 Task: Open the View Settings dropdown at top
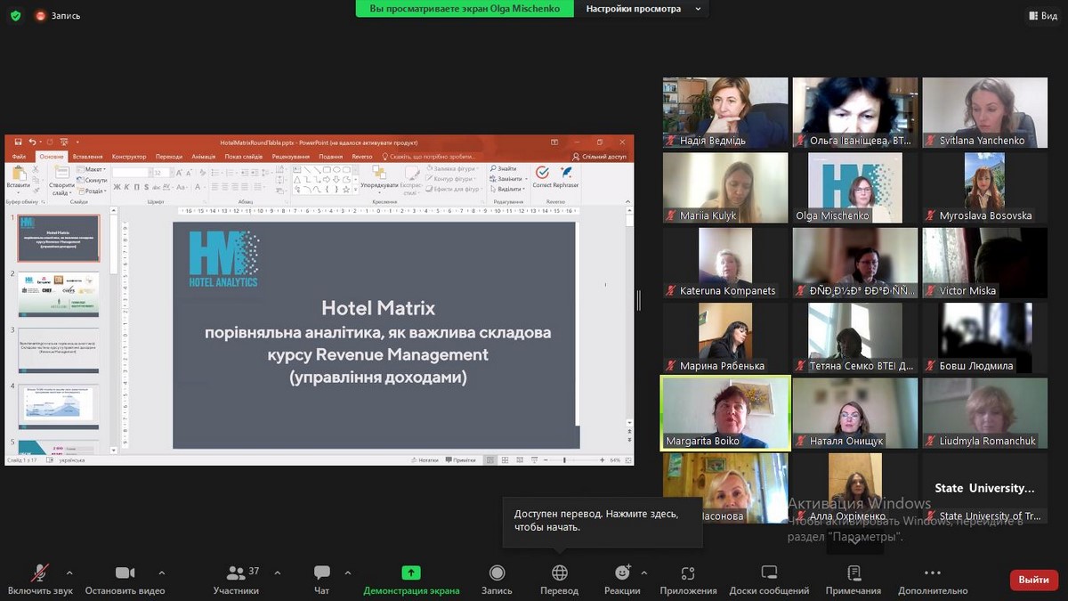point(643,9)
